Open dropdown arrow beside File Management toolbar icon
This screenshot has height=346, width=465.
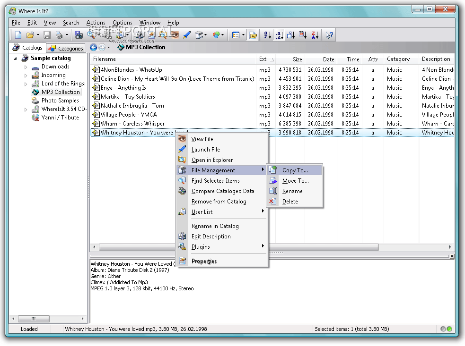(x=205, y=35)
